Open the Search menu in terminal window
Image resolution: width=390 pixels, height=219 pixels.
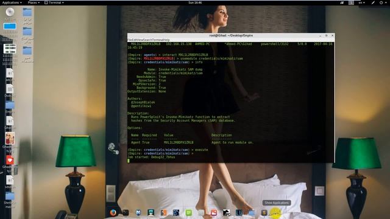coord(147,40)
